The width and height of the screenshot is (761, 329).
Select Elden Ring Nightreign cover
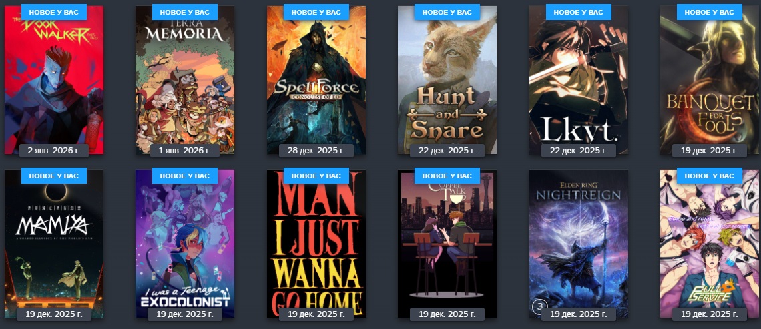[579, 244]
